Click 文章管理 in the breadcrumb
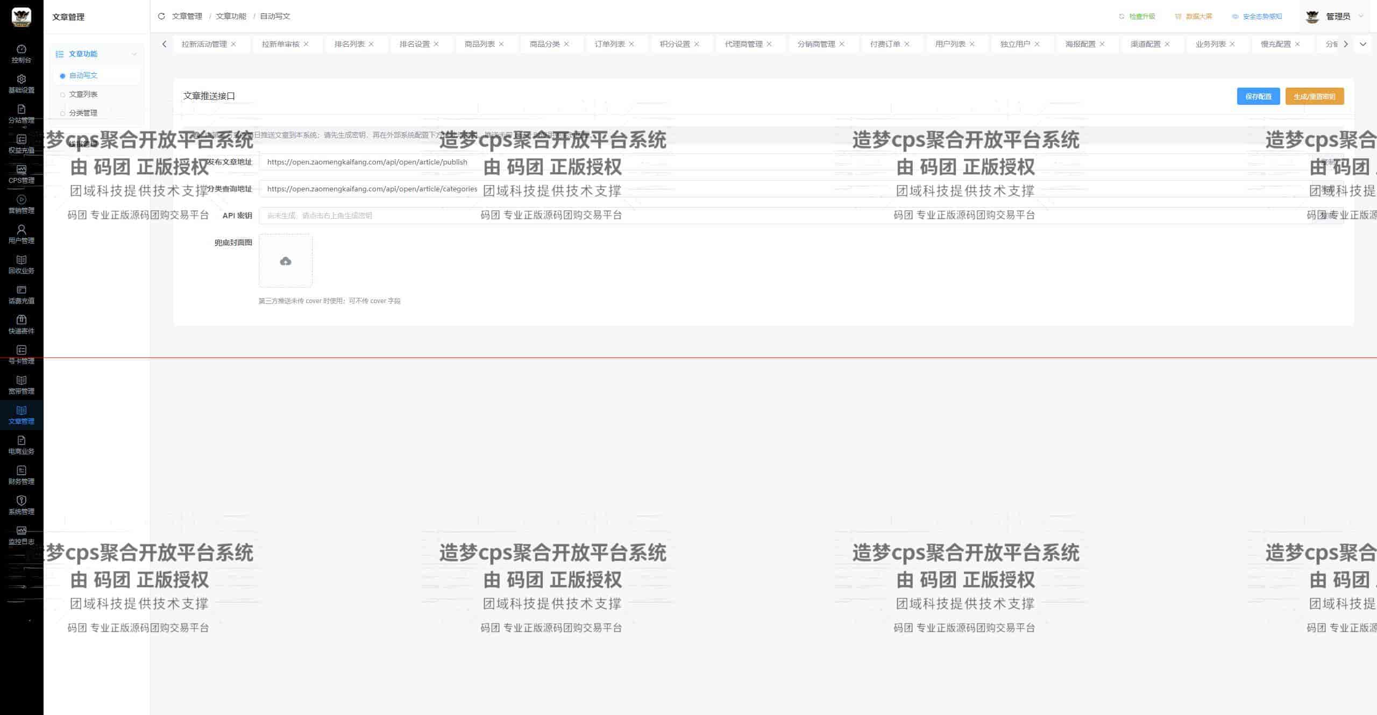Image resolution: width=1377 pixels, height=715 pixels. (187, 16)
